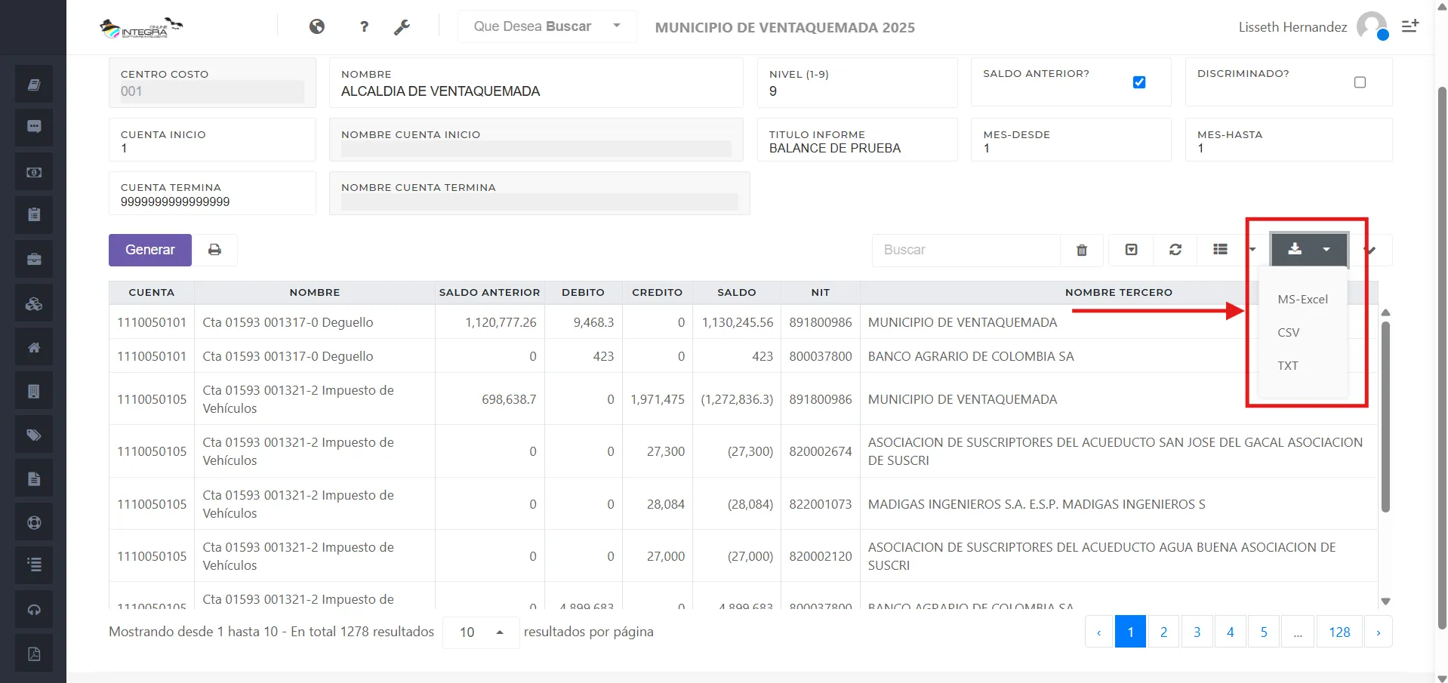Click the PDF document icon in the sidebar

[33, 653]
